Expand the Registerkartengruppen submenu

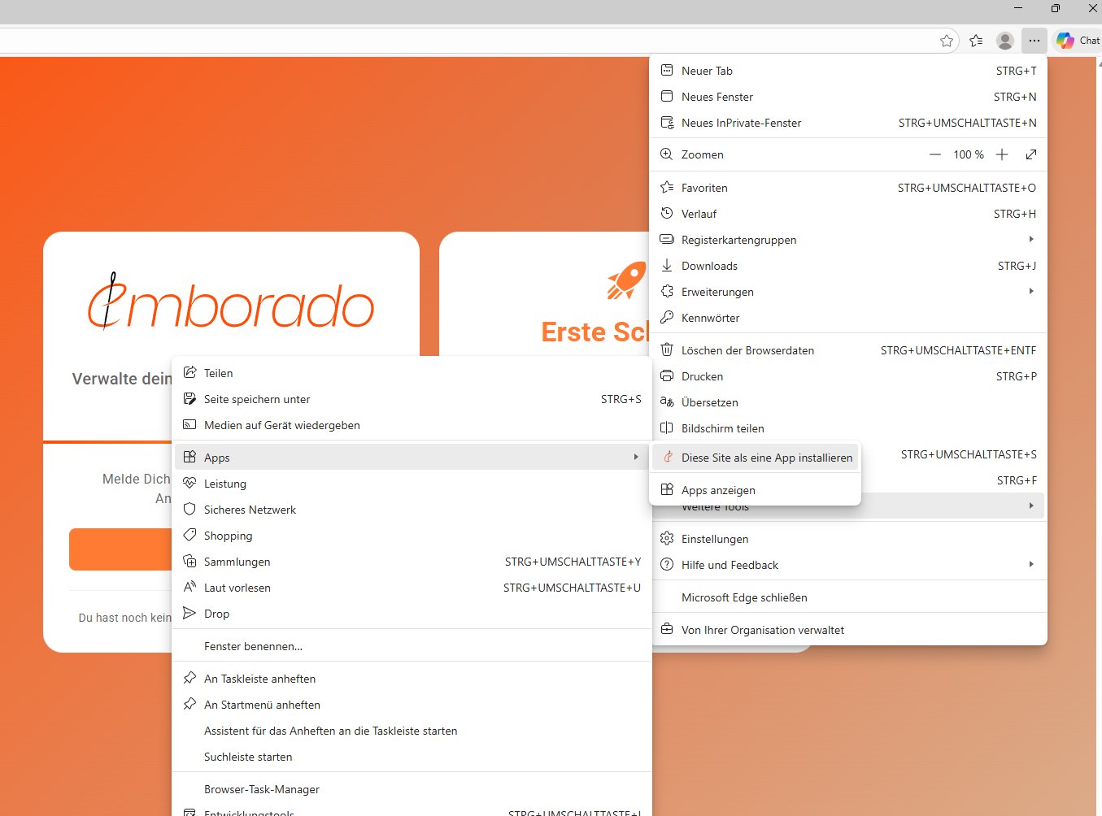[1030, 239]
